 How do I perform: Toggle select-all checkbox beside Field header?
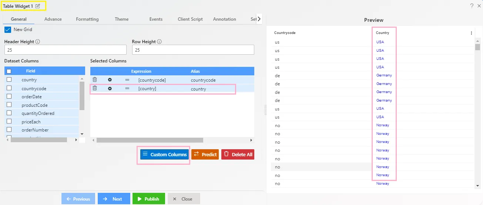point(9,71)
